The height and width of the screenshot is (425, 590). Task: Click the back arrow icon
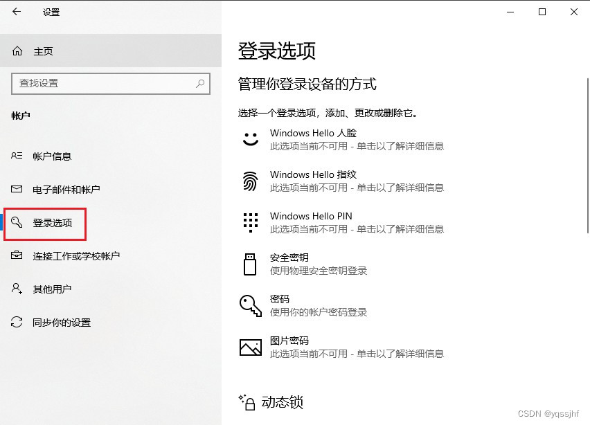(17, 12)
